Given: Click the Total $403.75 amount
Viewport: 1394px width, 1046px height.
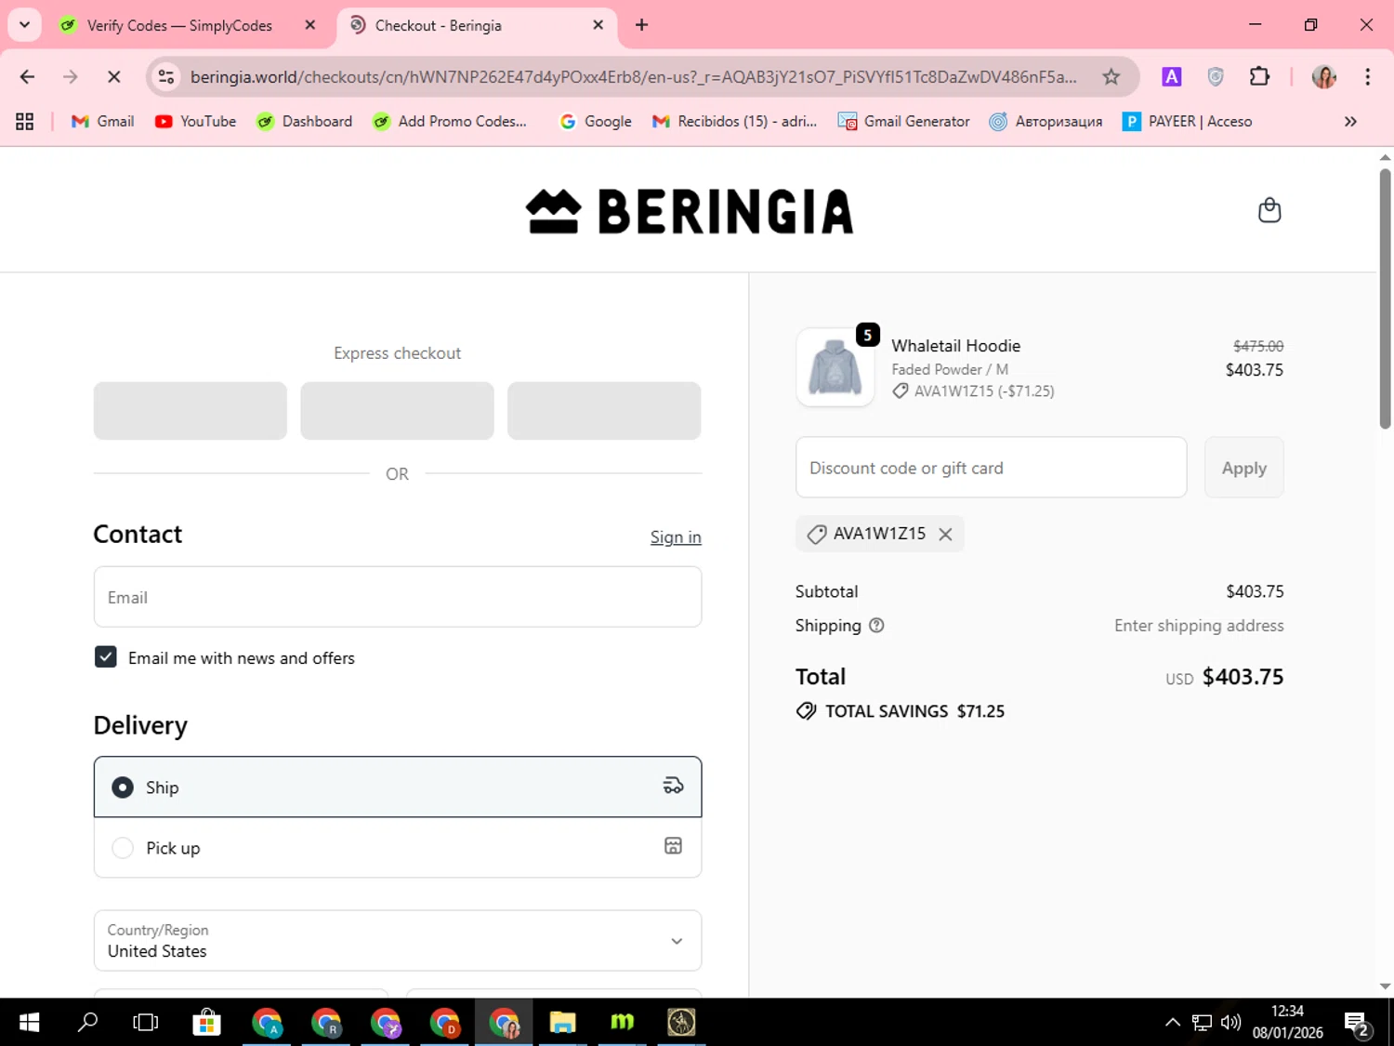Looking at the screenshot, I should tap(1243, 677).
